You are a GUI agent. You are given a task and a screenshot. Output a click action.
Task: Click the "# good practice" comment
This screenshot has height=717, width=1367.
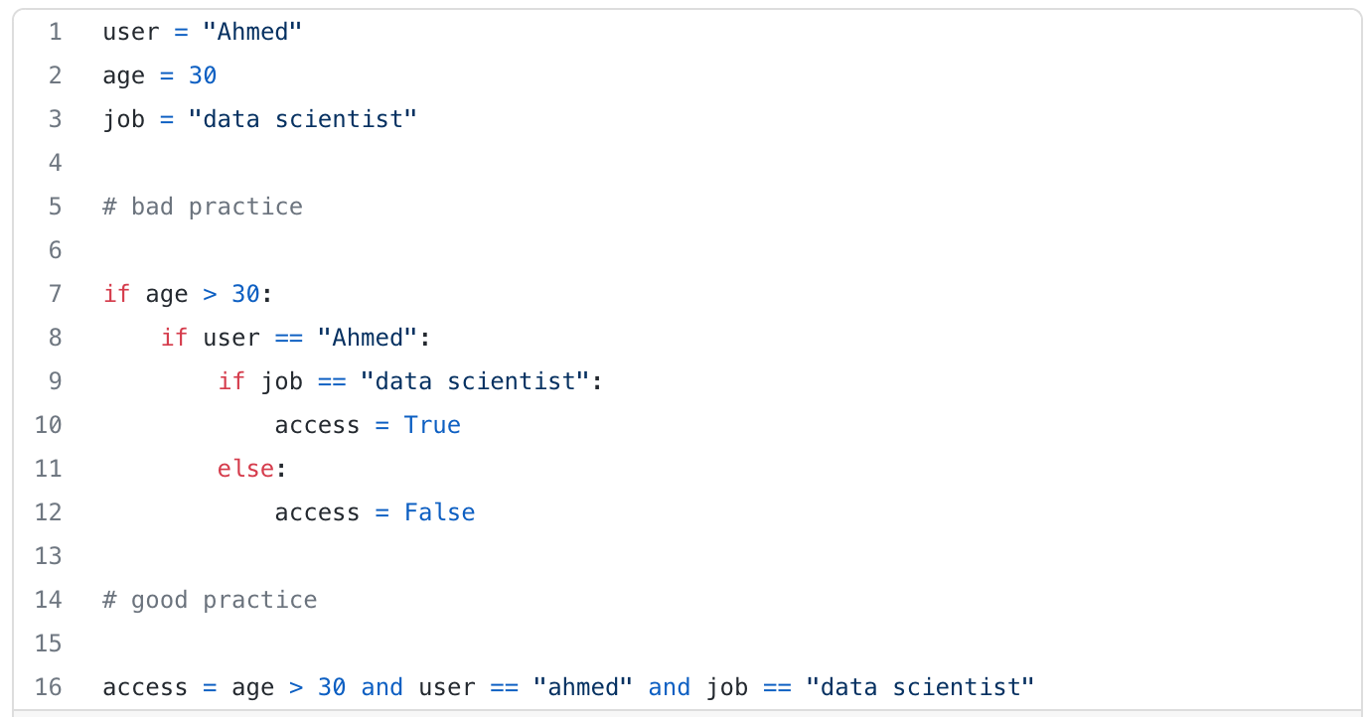[x=210, y=600]
